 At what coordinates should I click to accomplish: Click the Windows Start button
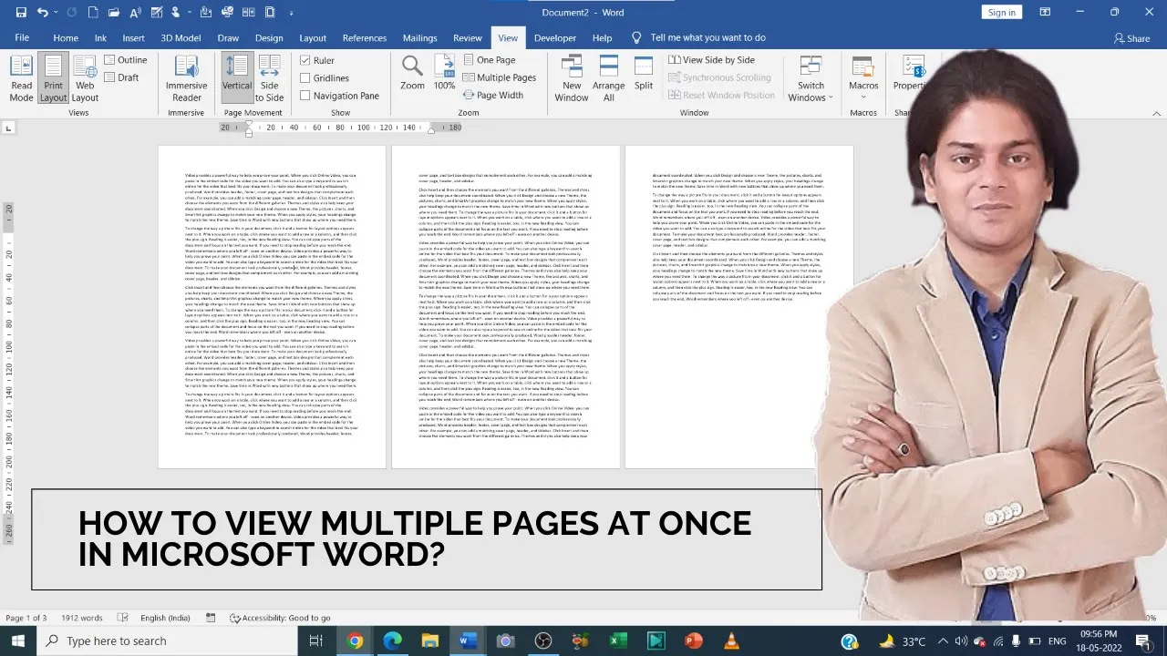(x=18, y=641)
